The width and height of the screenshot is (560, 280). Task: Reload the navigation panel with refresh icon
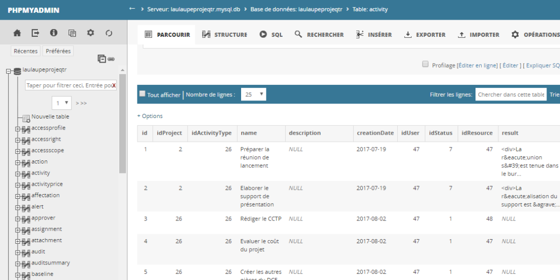pyautogui.click(x=109, y=33)
